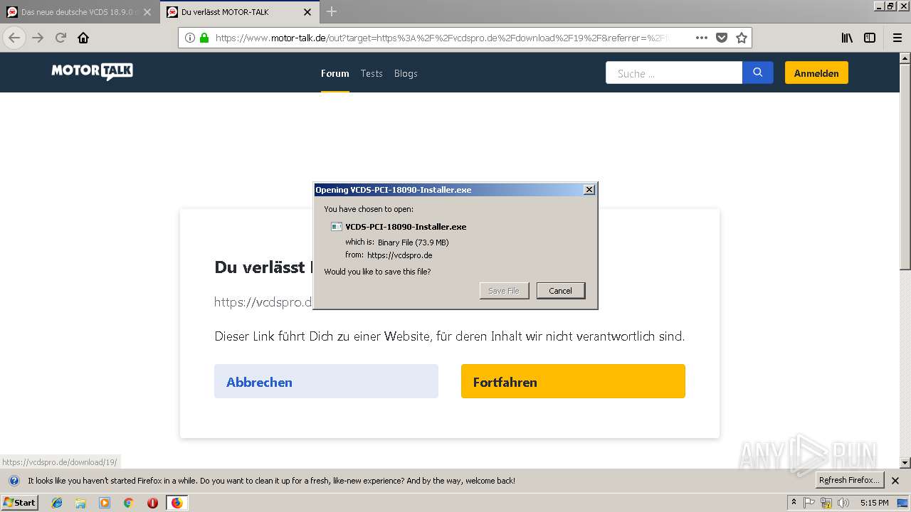Click page scrollbar down arrow
The height and width of the screenshot is (512, 911).
pyautogui.click(x=905, y=463)
